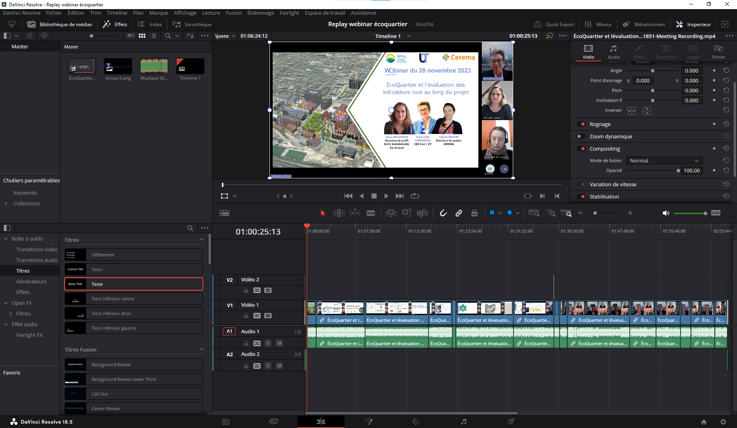Open the Fairlight audio page
The height and width of the screenshot is (428, 737).
pos(464,421)
